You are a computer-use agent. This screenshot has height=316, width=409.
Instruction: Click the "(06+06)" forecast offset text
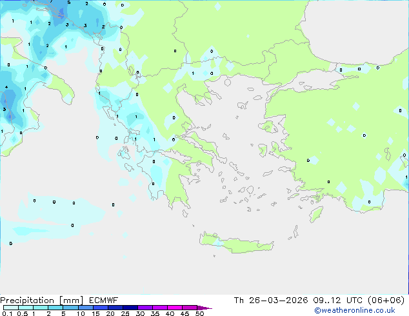(x=386, y=301)
